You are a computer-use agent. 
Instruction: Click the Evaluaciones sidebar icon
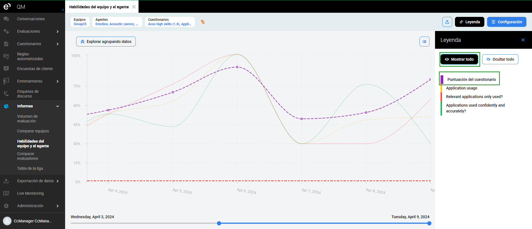[x=6, y=31]
